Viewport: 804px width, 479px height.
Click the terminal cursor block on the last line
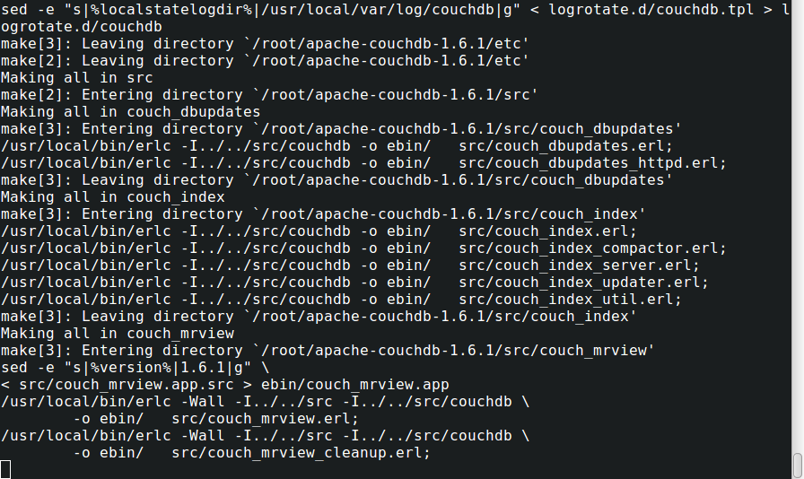(x=5, y=469)
